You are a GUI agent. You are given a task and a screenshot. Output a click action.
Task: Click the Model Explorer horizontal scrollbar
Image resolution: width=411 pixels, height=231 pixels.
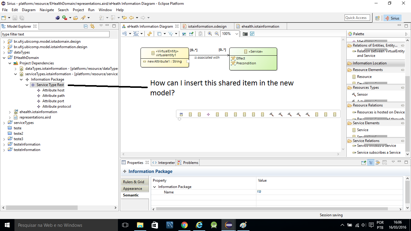coord(42,208)
